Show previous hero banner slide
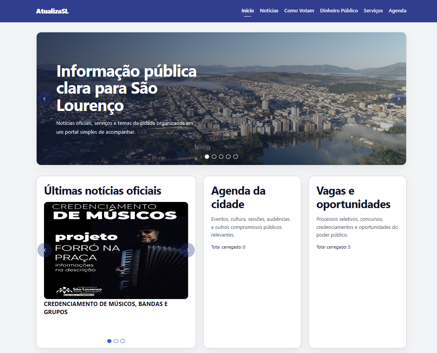The height and width of the screenshot is (353, 437). tap(44, 99)
